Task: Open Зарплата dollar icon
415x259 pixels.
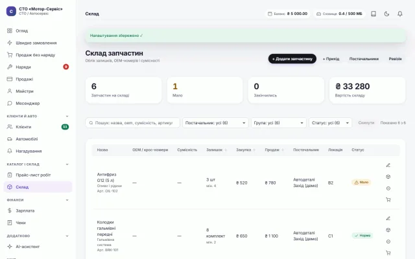Action: tap(10, 210)
